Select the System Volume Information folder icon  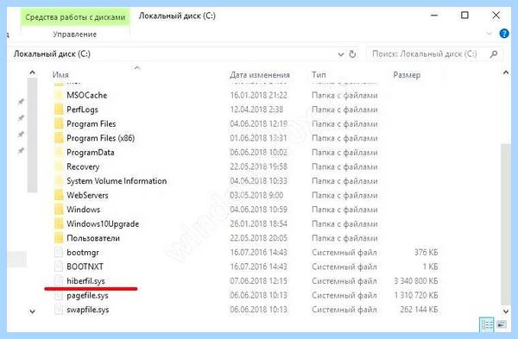59,181
